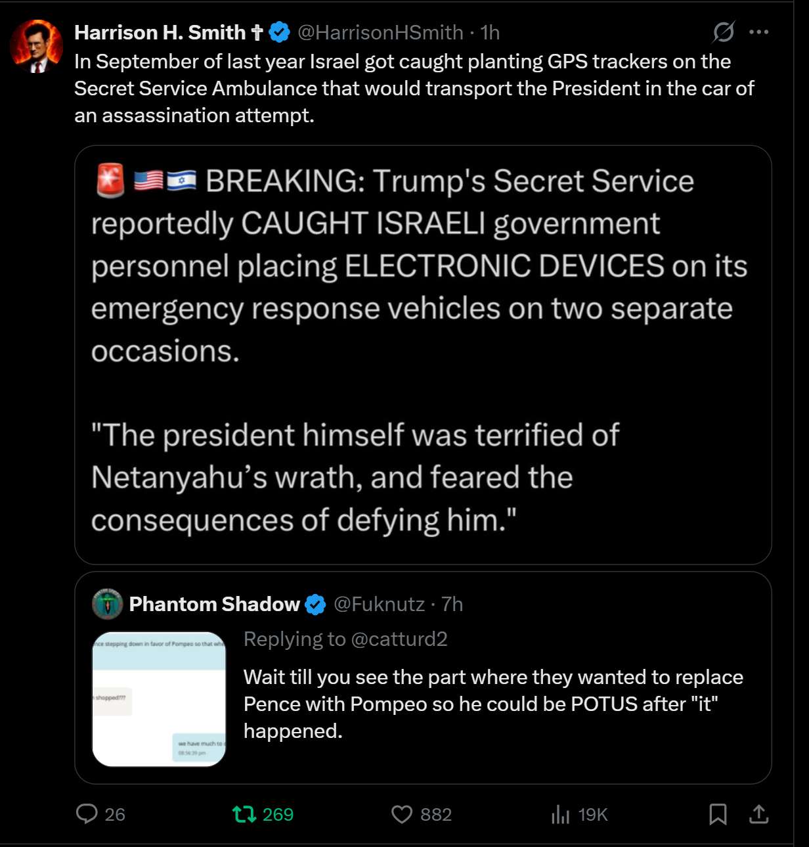This screenshot has width=809, height=847.
Task: Click the share upload icon
Action: click(758, 815)
